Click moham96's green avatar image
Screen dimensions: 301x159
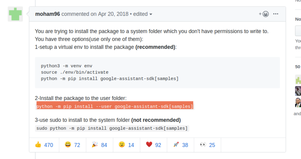pos(15,14)
